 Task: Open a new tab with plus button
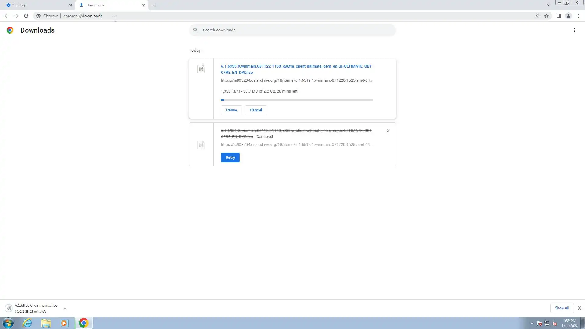click(x=155, y=5)
